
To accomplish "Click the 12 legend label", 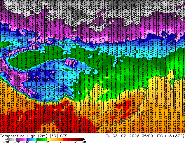I will [47, 142].
